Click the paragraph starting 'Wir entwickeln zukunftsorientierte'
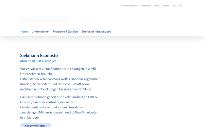The width and height of the screenshot is (204, 127). point(60,79)
